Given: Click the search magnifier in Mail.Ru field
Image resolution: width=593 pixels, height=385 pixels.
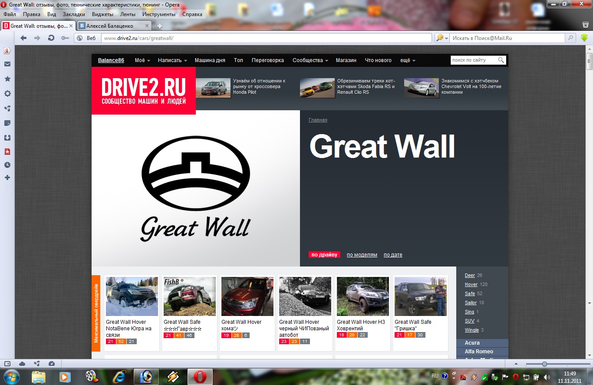Looking at the screenshot, I should click(x=571, y=38).
